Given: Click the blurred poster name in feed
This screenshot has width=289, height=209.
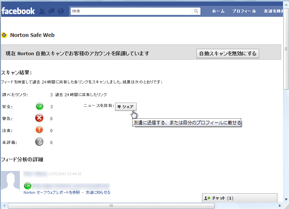Looking at the screenshot, I should pos(35,174).
